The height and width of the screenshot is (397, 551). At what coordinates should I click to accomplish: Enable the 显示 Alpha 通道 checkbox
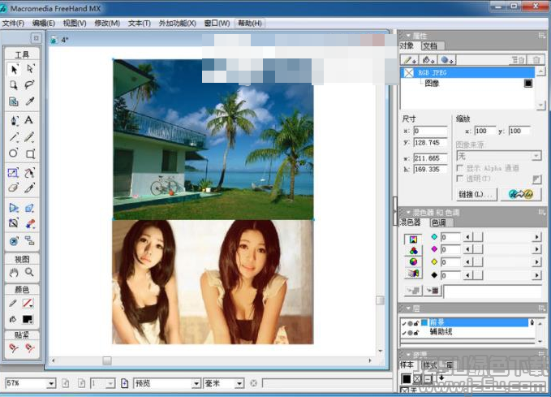pyautogui.click(x=460, y=167)
